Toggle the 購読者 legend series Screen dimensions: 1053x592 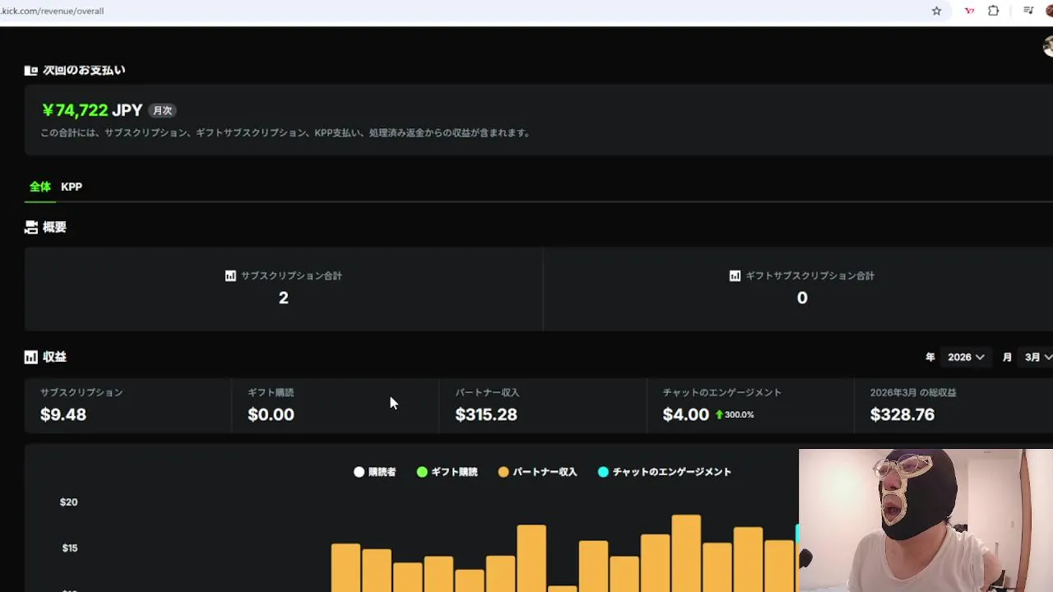click(375, 472)
